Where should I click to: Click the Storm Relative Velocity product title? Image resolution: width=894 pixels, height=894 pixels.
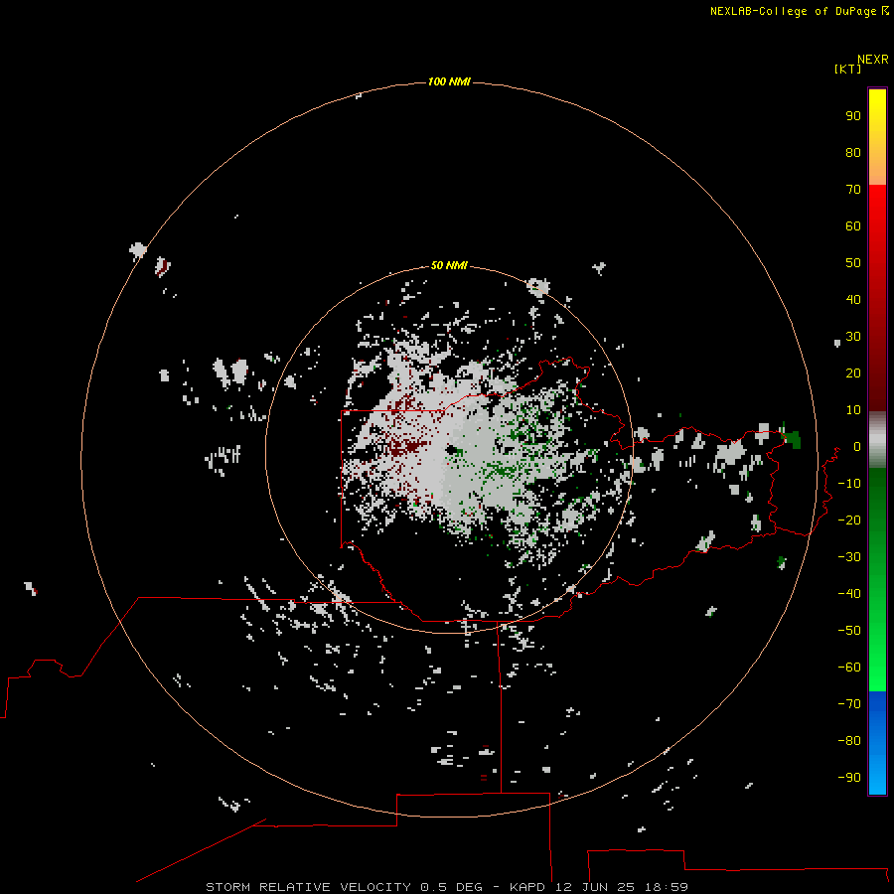click(308, 887)
